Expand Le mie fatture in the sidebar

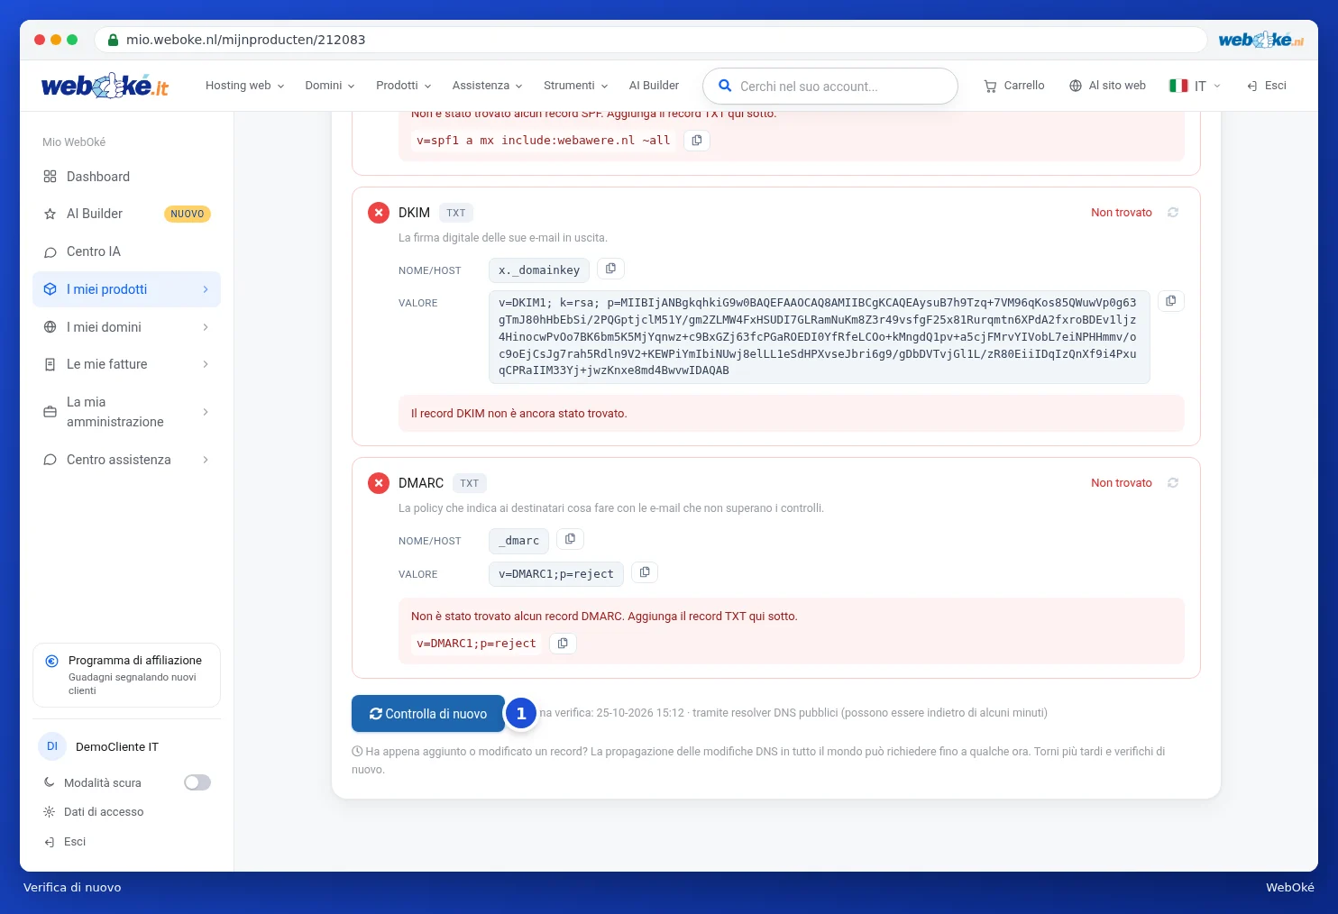click(x=126, y=364)
